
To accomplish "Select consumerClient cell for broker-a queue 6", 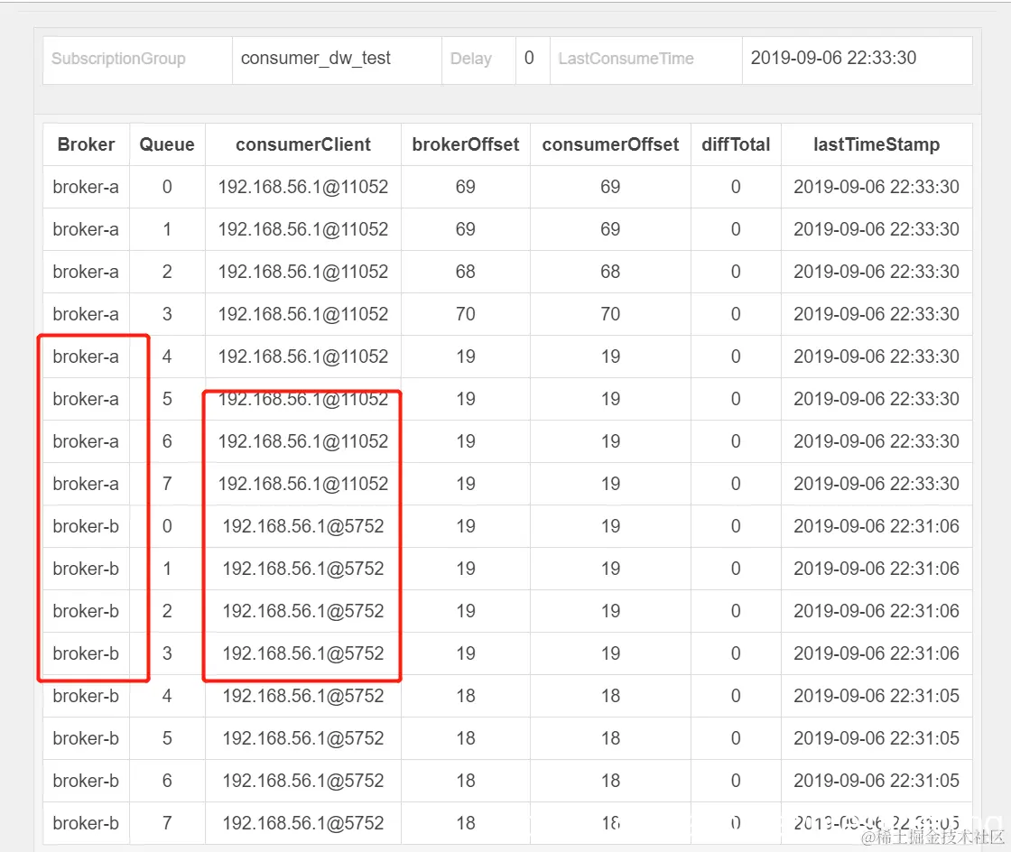I will tap(303, 441).
